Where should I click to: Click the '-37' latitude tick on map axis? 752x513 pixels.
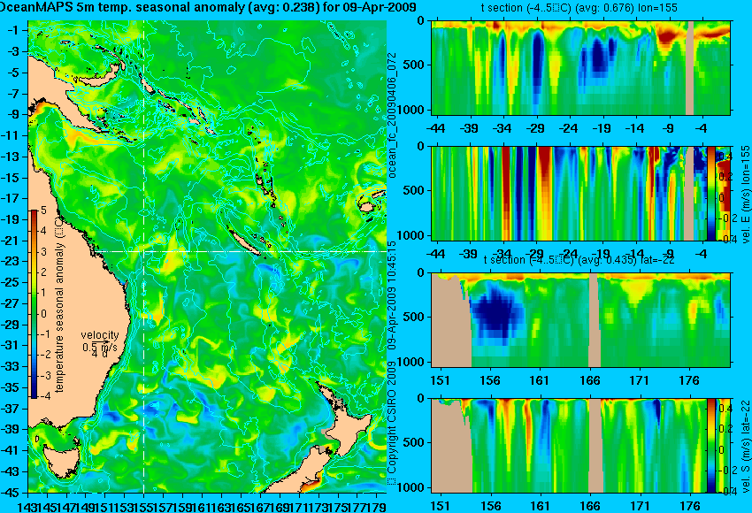pos(12,409)
